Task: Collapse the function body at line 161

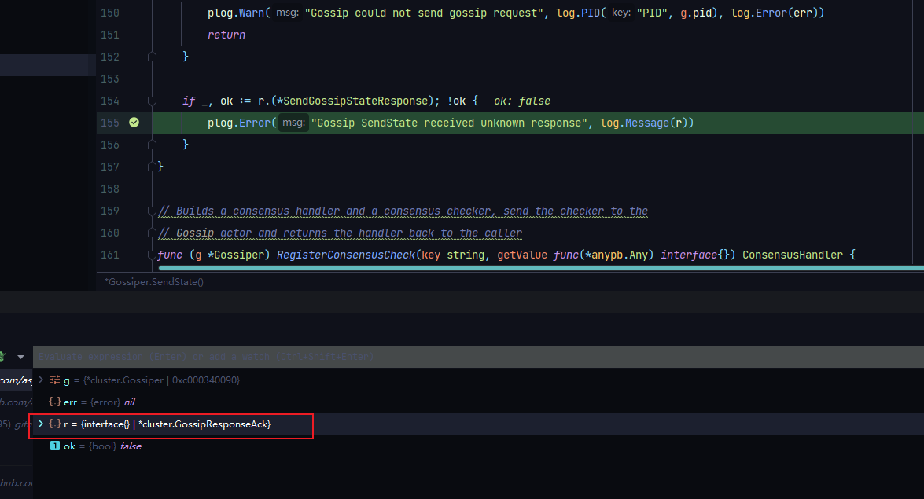Action: tap(152, 255)
